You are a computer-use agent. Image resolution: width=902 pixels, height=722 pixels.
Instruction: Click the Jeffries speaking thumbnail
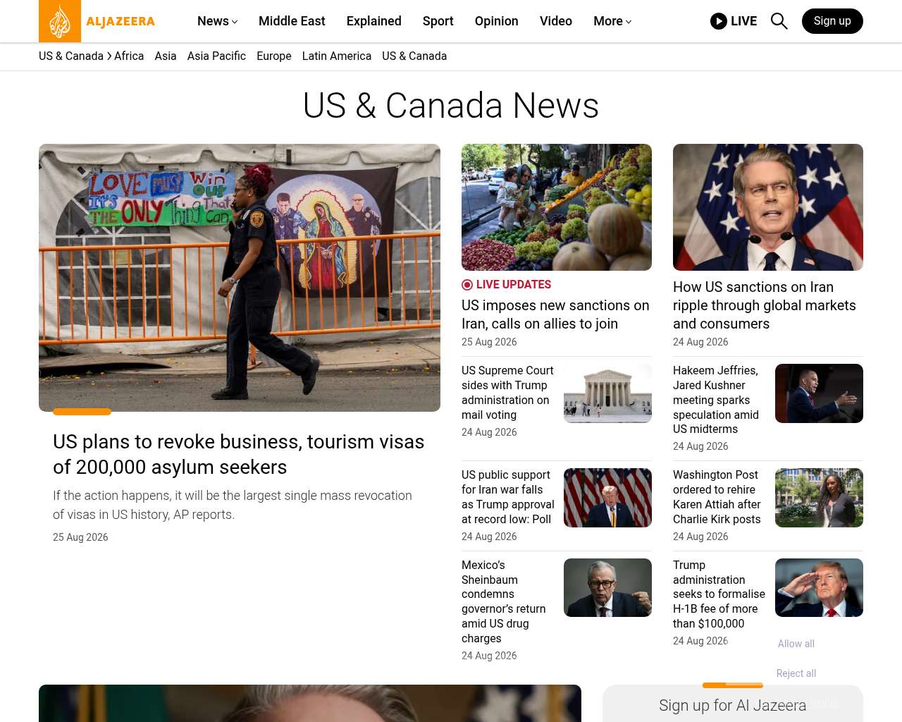[819, 393]
